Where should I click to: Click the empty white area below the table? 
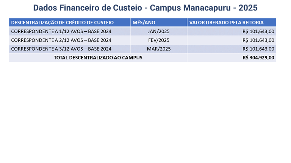(x=145, y=111)
